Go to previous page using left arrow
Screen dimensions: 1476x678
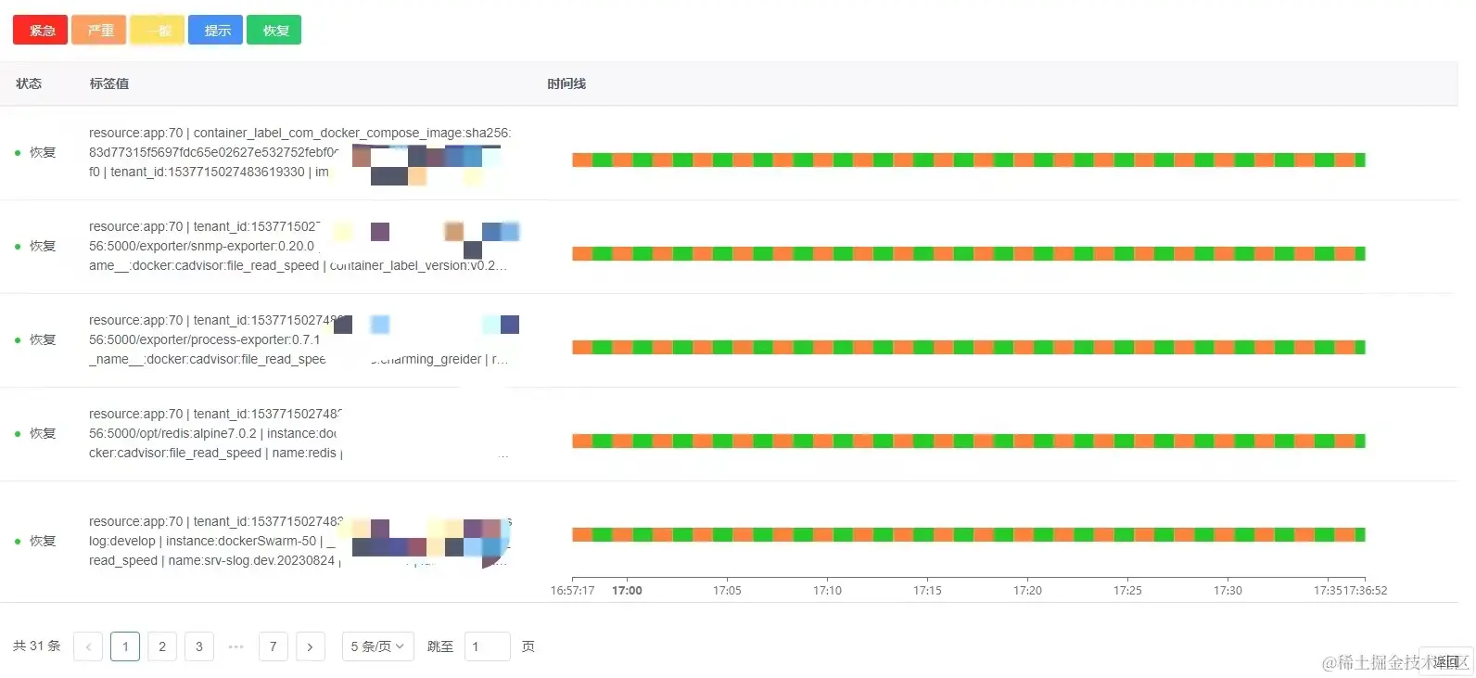coord(88,646)
